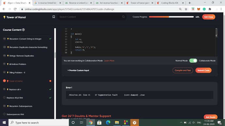Viewport: 225px width, 126px height.
Task: Star this page as a bookmark
Action: (x=186, y=9)
